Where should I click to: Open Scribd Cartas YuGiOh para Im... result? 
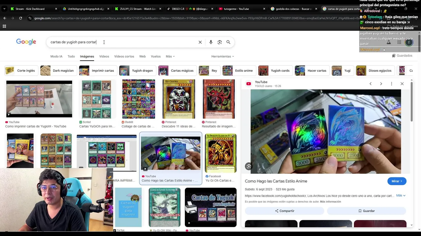click(x=97, y=99)
